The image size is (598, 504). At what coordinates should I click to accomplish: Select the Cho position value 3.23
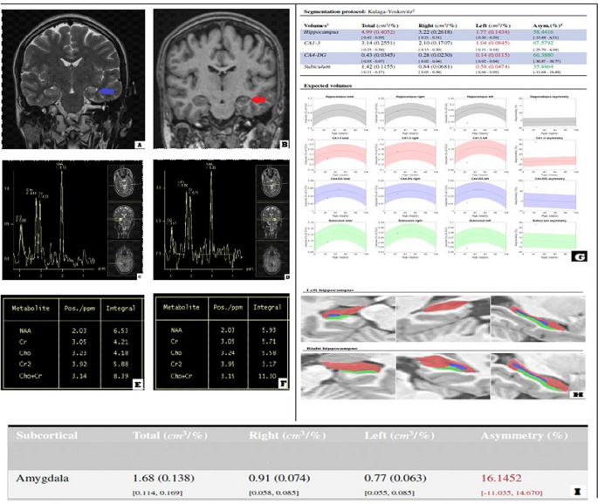[x=79, y=353]
